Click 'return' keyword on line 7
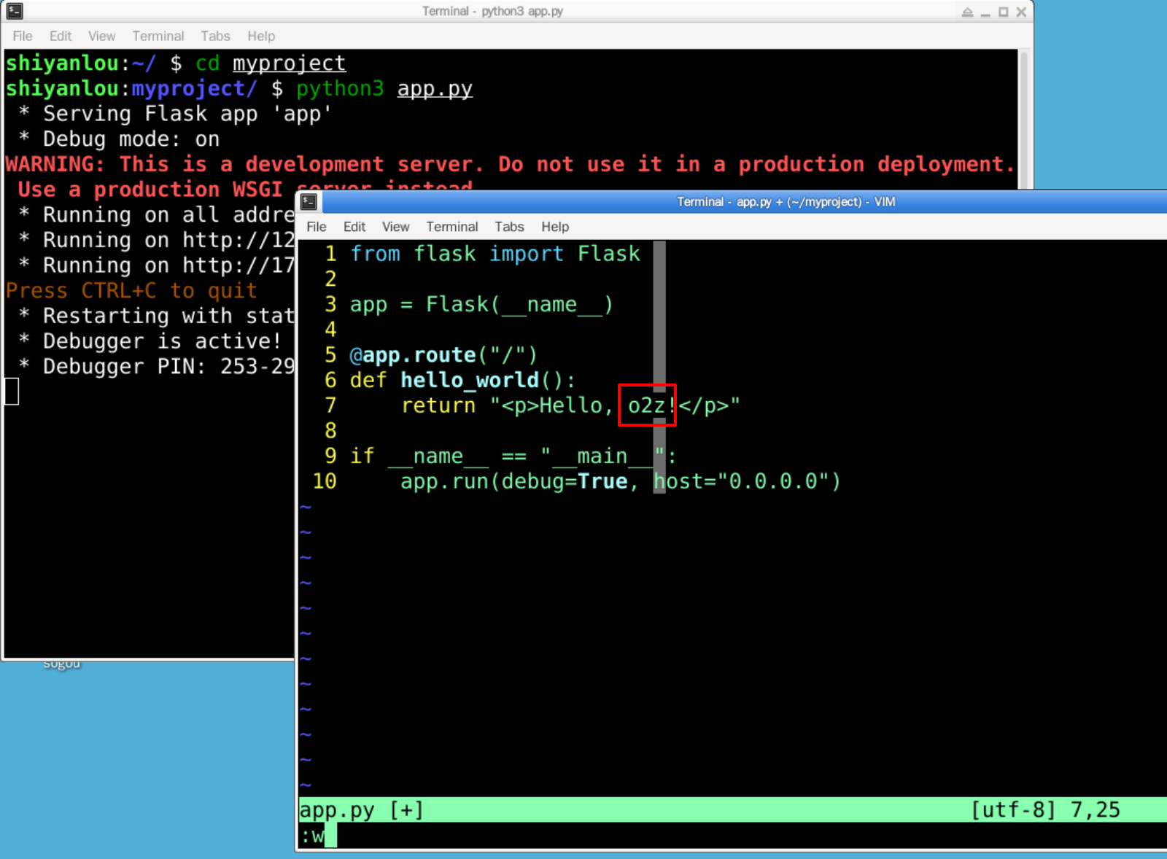This screenshot has height=859, width=1167. [x=438, y=405]
